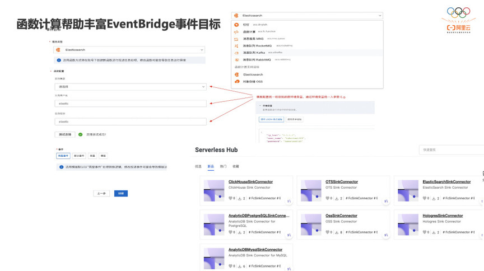The image size is (484, 271).
Task: Click the 上一步 previous step button
Action: tap(101, 194)
